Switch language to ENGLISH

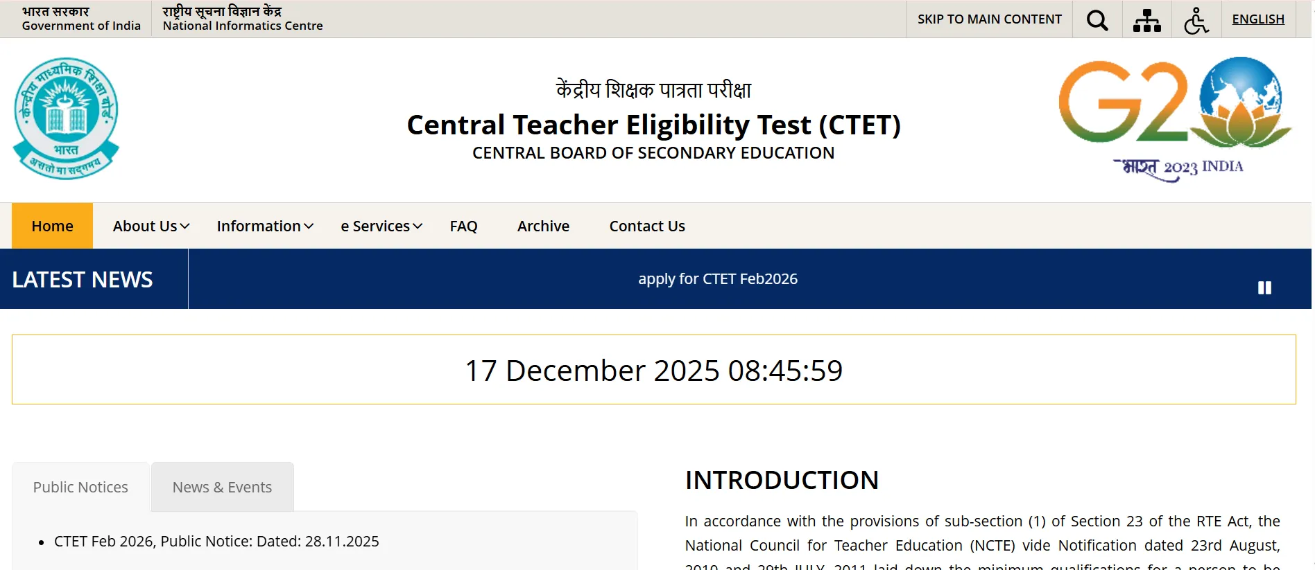point(1258,19)
